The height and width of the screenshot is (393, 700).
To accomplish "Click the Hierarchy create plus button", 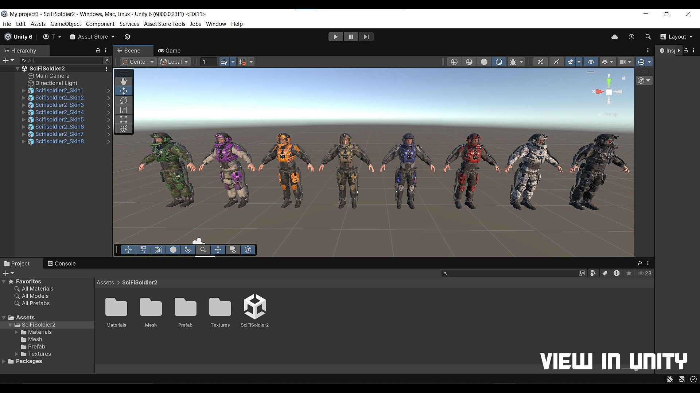I will point(8,60).
